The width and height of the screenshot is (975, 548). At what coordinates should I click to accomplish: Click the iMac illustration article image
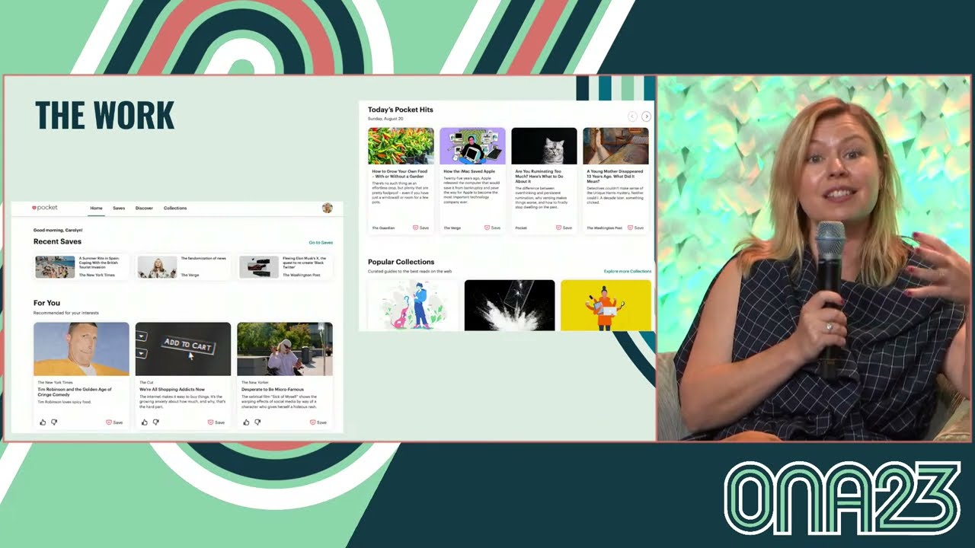coord(472,146)
